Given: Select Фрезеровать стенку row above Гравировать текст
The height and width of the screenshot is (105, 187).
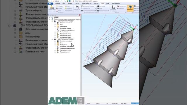Looking at the screenshot, I should [65, 50].
